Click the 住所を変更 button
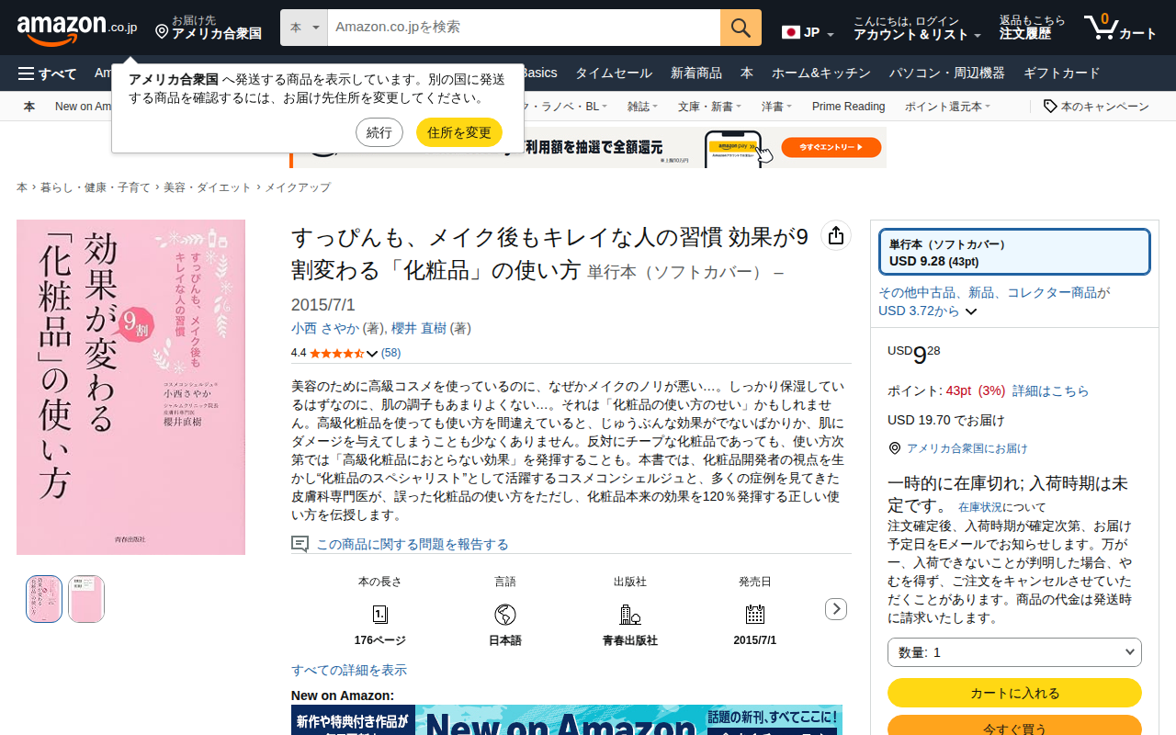Screen dimensions: 1176x735 [459, 132]
